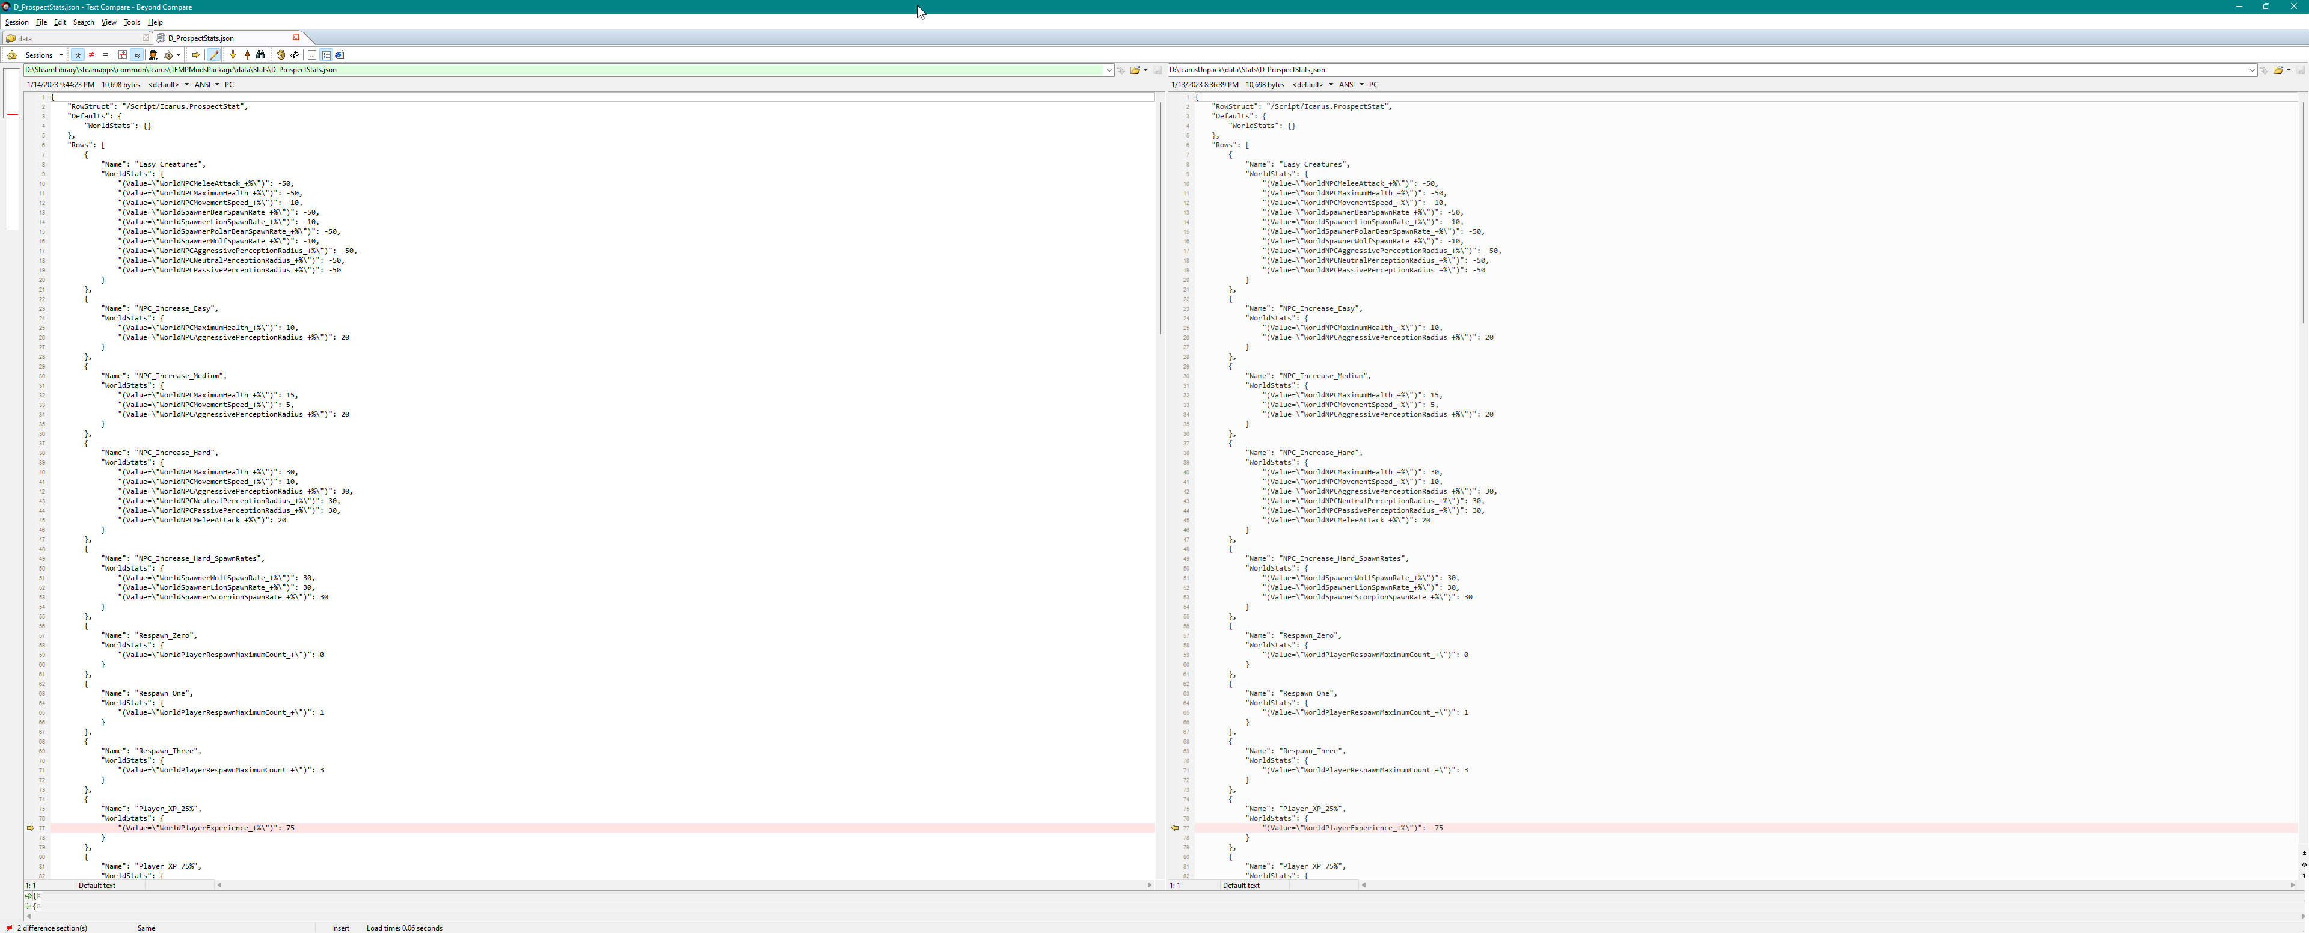The height and width of the screenshot is (933, 2309).
Task: Click the Copy to Right arrow
Action: coord(195,55)
